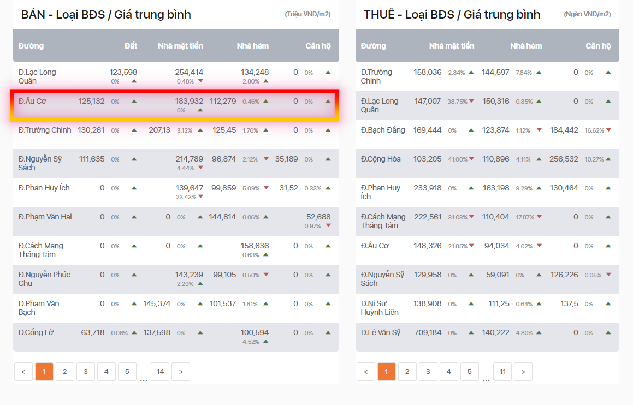Select Đ.Cộng Hòa street row
Image resolution: width=633 pixels, height=405 pixels.
tap(487, 163)
